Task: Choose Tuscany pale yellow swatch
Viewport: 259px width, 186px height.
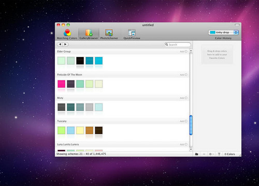Action: [80, 130]
